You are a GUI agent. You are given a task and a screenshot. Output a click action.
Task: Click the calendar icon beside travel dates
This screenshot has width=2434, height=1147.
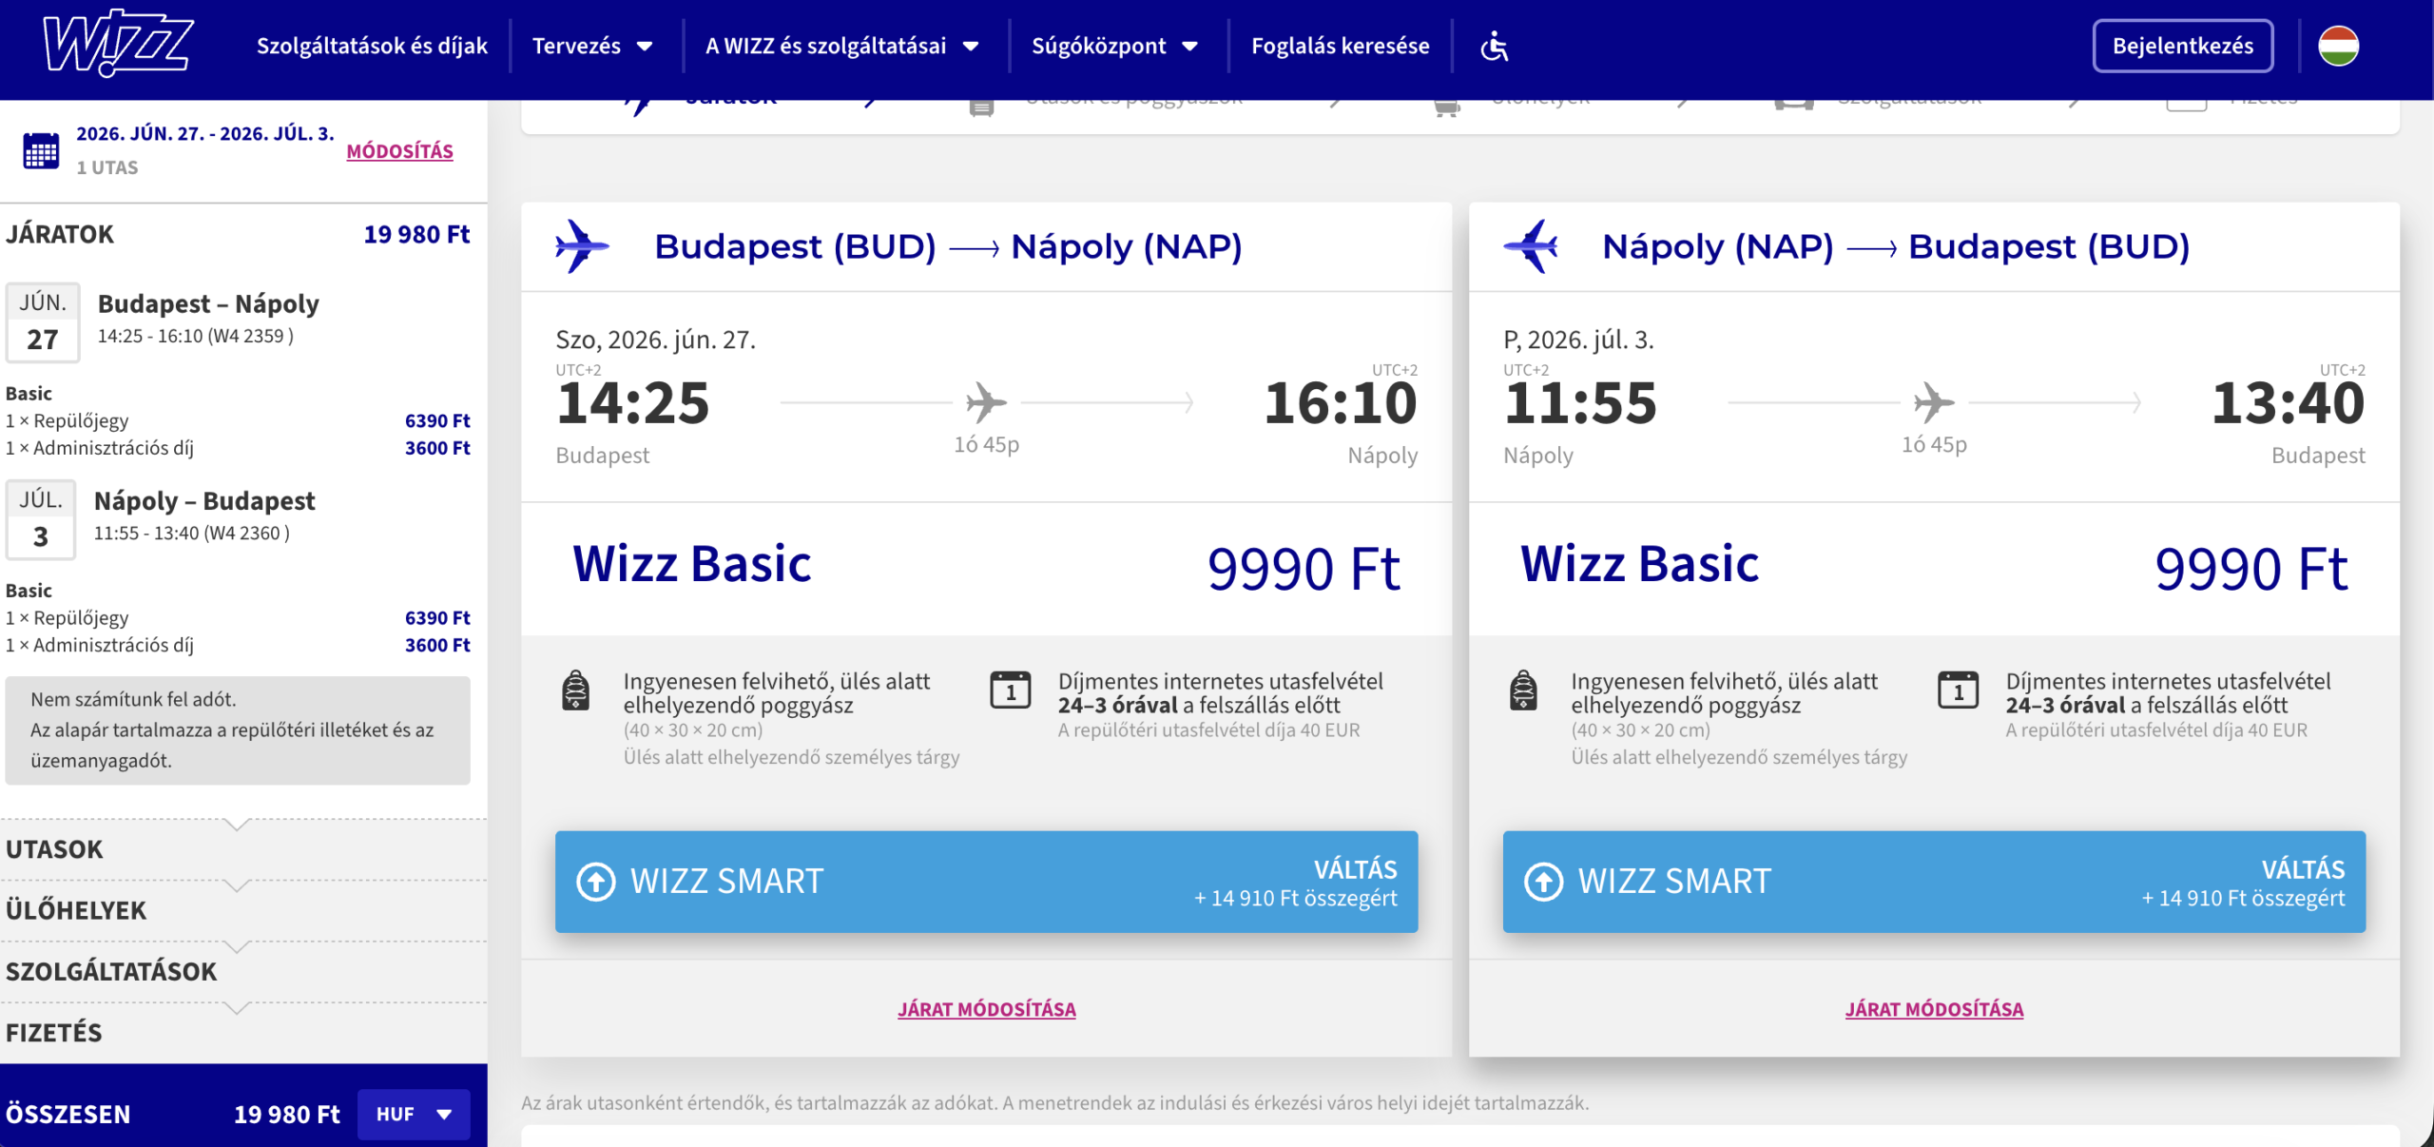click(x=41, y=150)
